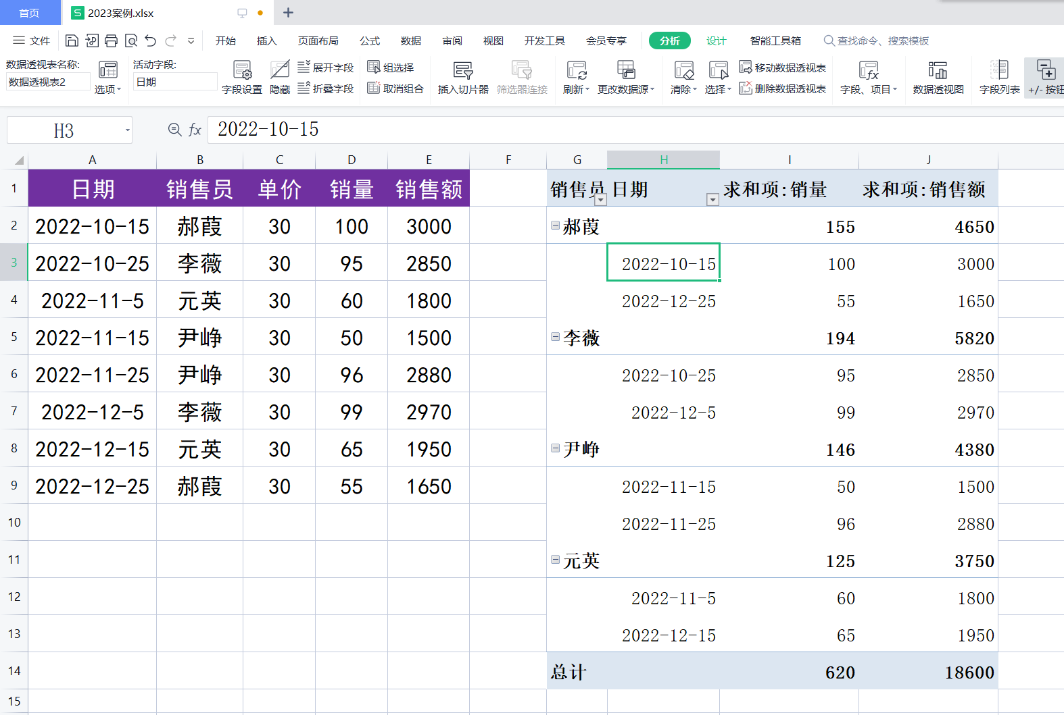The image size is (1064, 715).
Task: Click the 总计 grand total label
Action: [x=569, y=672]
